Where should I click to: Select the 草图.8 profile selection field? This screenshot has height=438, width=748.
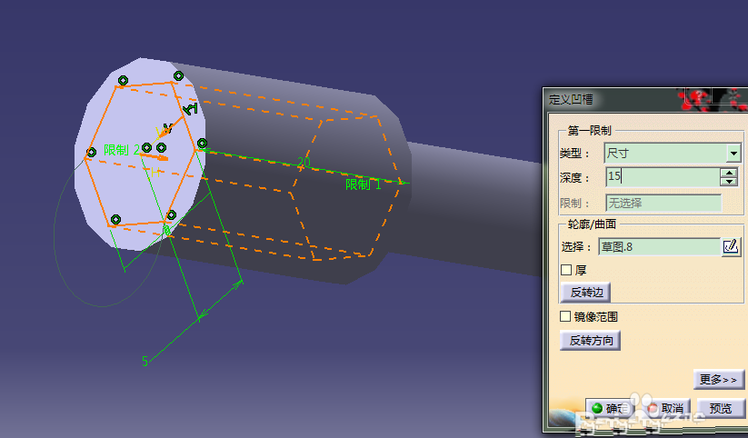point(659,246)
